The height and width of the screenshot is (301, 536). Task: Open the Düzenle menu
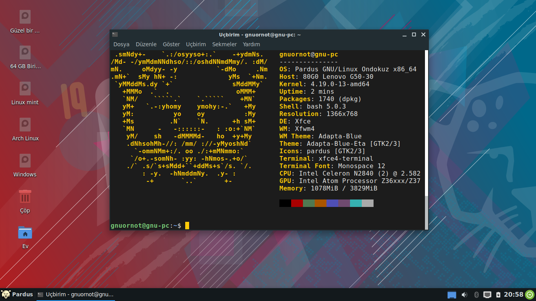(x=146, y=44)
